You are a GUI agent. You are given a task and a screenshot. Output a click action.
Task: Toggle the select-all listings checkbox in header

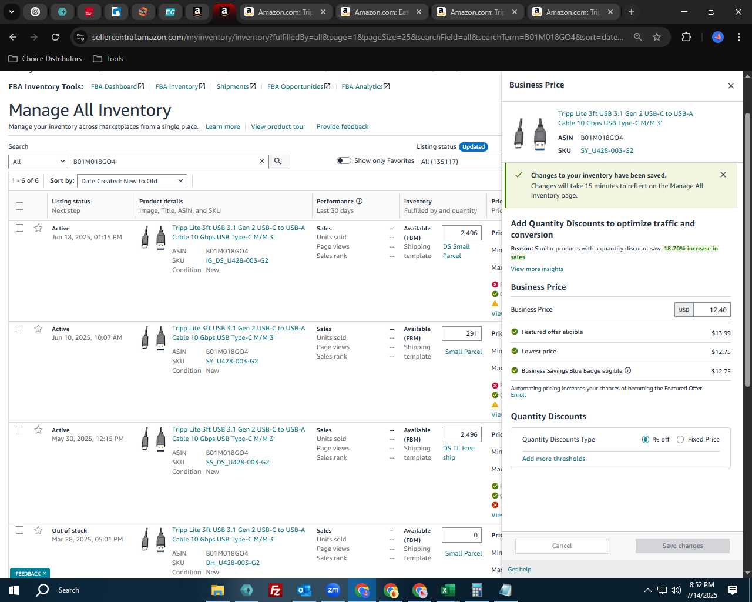[19, 206]
